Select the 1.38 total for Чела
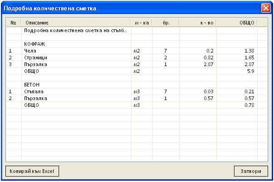This screenshot has height=182, width=274. [249, 51]
